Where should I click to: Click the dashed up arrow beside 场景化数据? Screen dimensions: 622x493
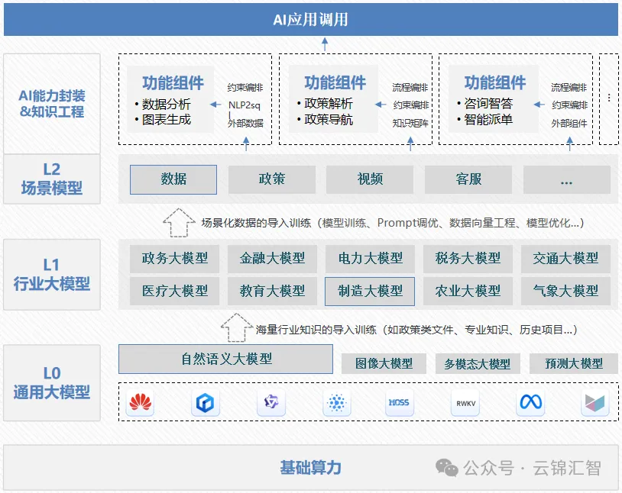[179, 222]
